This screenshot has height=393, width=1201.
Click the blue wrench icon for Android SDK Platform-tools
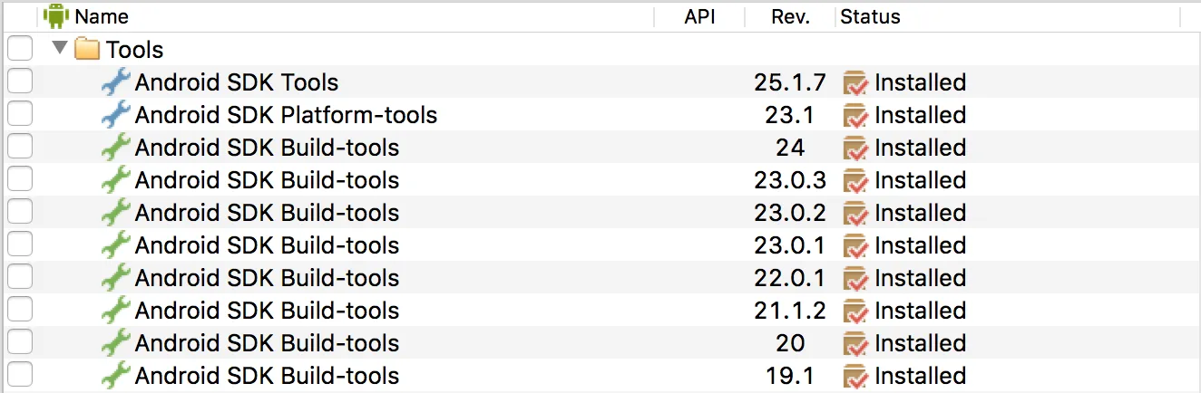[115, 115]
